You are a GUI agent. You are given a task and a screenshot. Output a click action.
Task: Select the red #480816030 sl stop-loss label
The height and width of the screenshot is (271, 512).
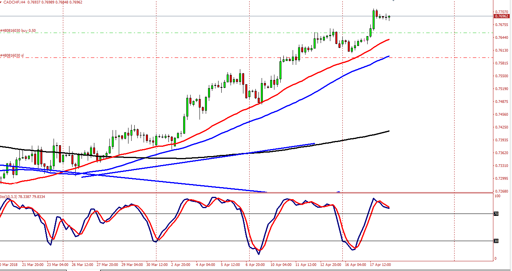click(x=12, y=56)
